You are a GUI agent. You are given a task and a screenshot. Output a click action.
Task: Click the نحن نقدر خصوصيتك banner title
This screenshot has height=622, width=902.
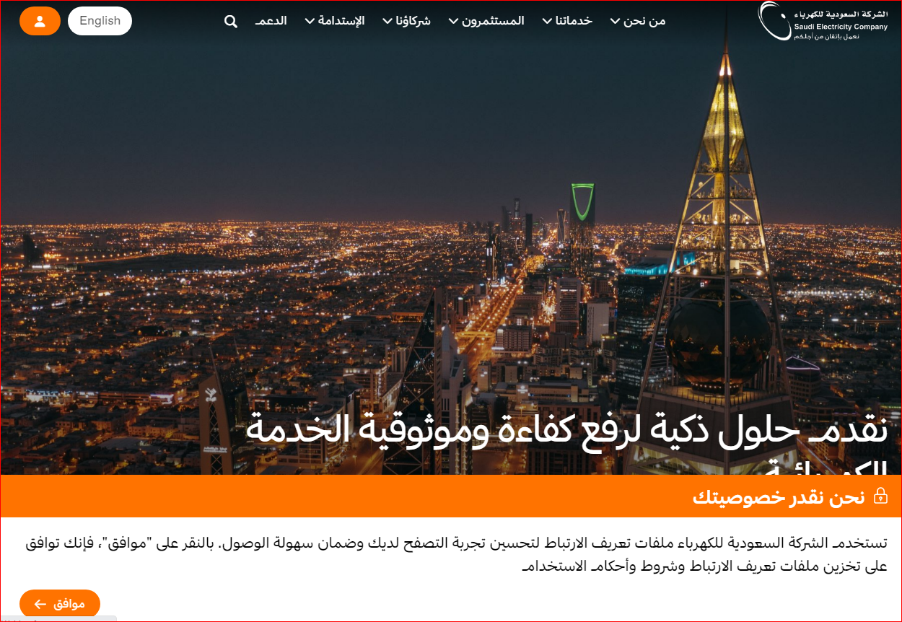(779, 496)
